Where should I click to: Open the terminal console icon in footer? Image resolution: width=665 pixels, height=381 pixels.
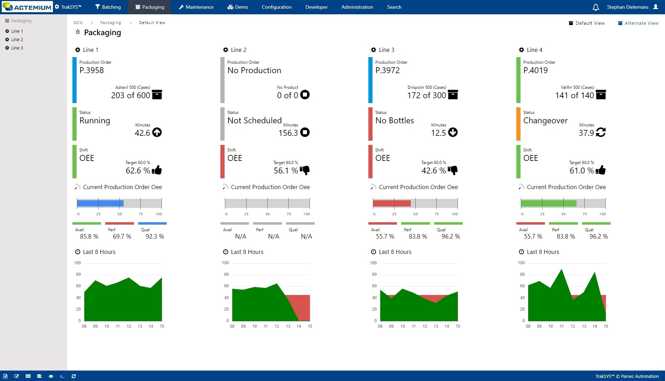coord(62,376)
